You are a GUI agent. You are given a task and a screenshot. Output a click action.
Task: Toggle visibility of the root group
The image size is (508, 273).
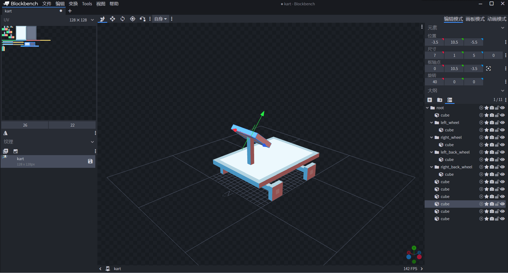pos(502,108)
